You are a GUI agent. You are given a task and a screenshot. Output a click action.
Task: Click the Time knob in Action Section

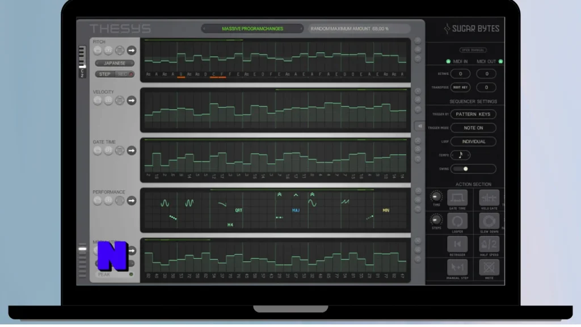tap(436, 196)
